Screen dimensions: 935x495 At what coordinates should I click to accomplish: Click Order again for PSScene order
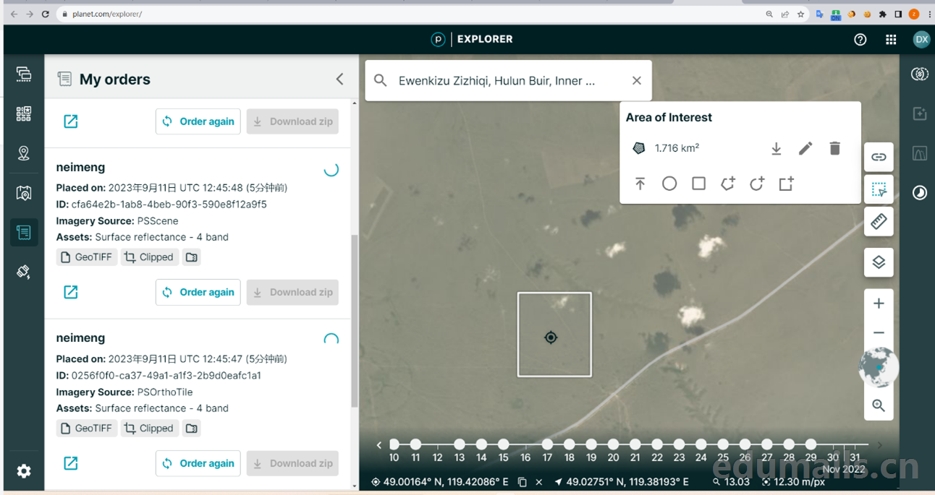(x=198, y=293)
